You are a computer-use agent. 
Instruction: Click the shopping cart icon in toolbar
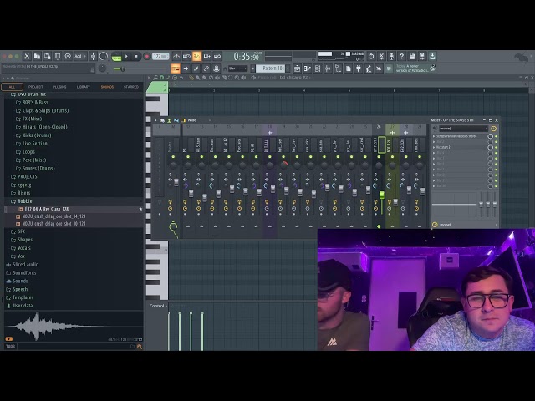(x=389, y=69)
